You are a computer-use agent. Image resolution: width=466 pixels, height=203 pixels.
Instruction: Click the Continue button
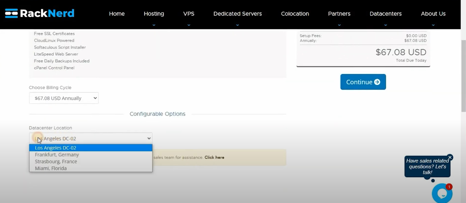pos(363,82)
